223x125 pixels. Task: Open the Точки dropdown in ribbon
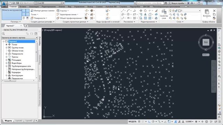point(34,15)
